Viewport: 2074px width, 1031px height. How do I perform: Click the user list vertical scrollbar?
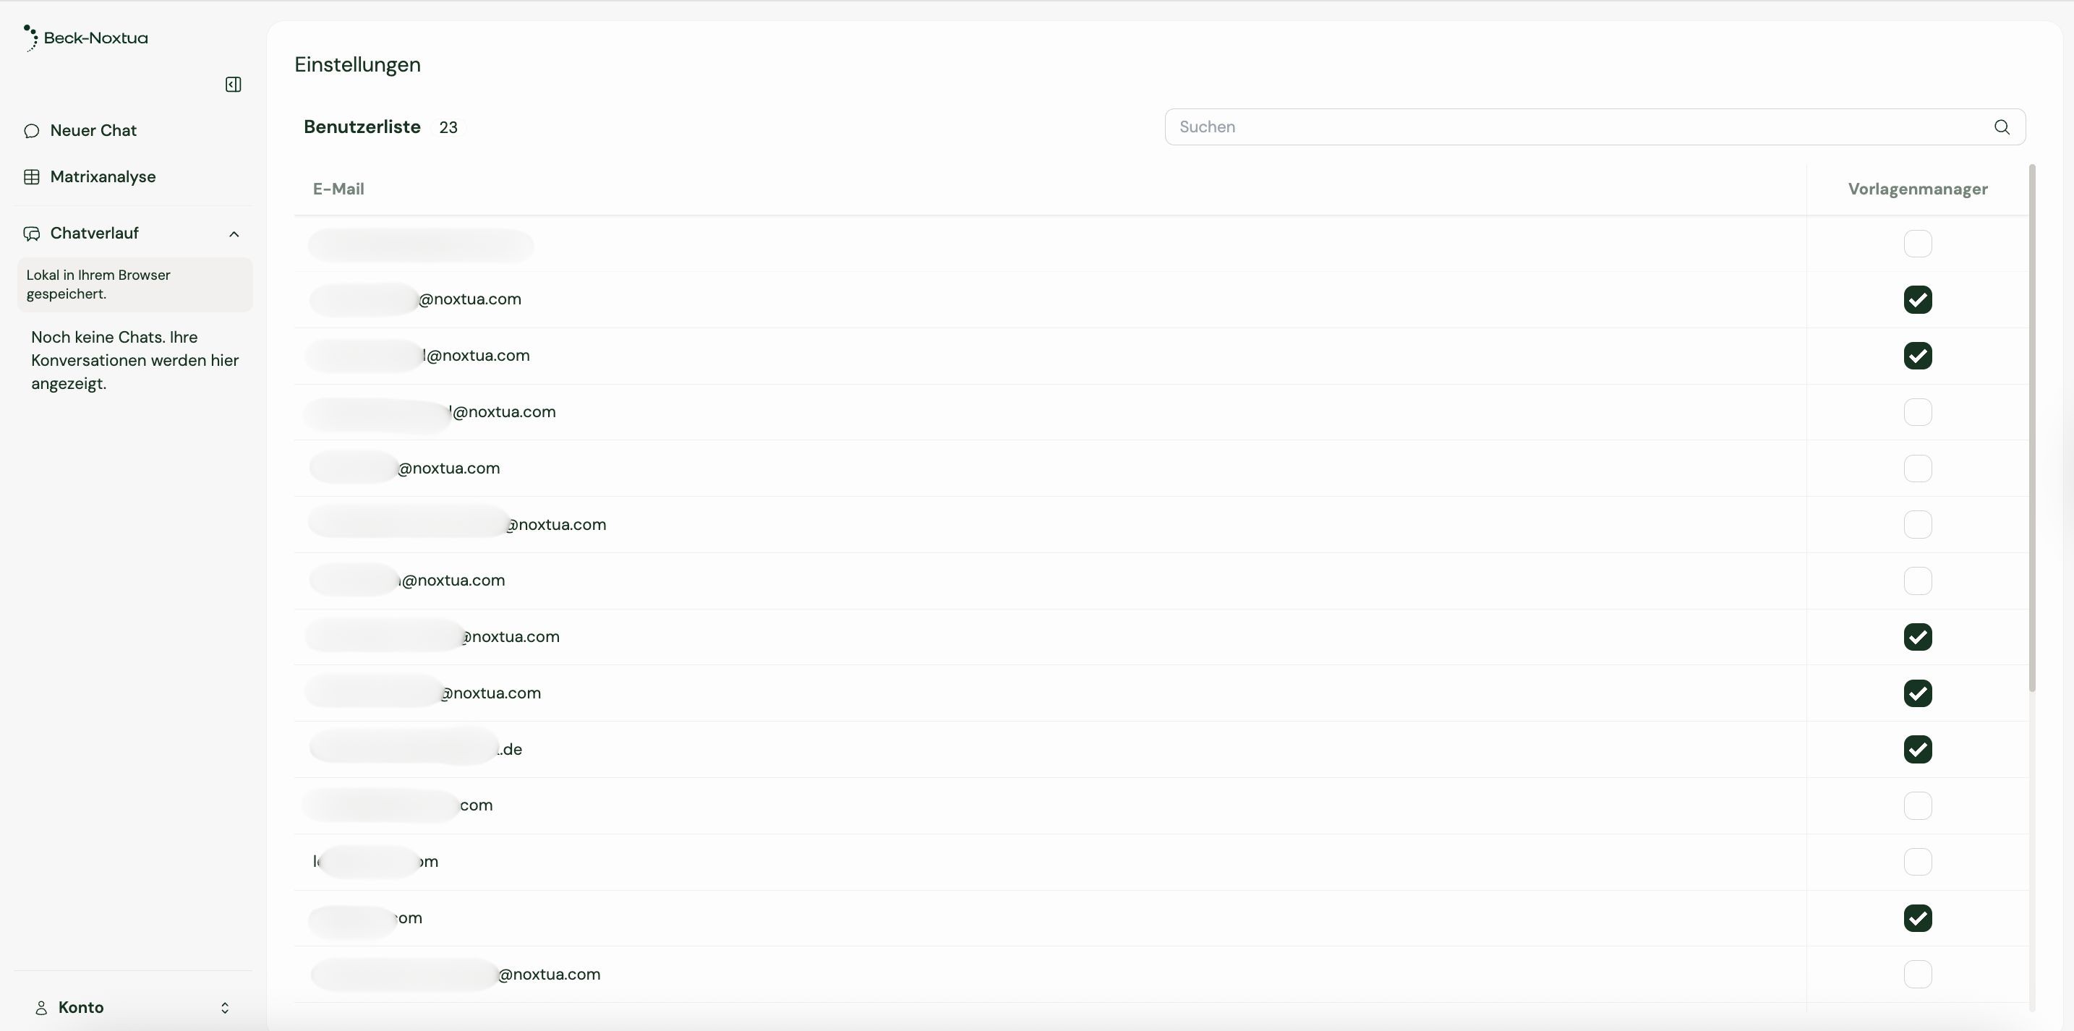point(2031,427)
